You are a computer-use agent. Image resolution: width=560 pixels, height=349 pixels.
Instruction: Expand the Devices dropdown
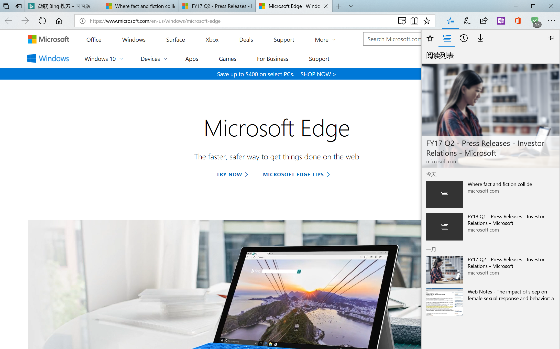153,59
